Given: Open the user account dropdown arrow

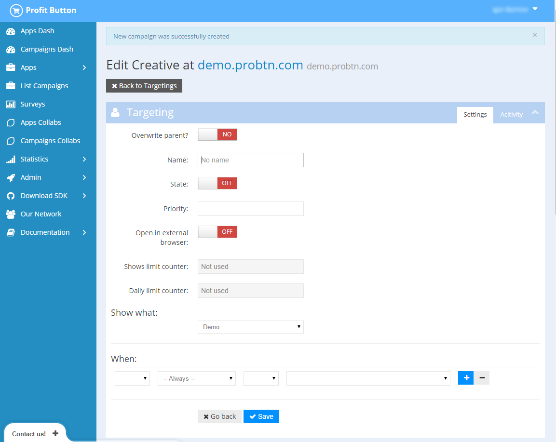Looking at the screenshot, I should [535, 9].
